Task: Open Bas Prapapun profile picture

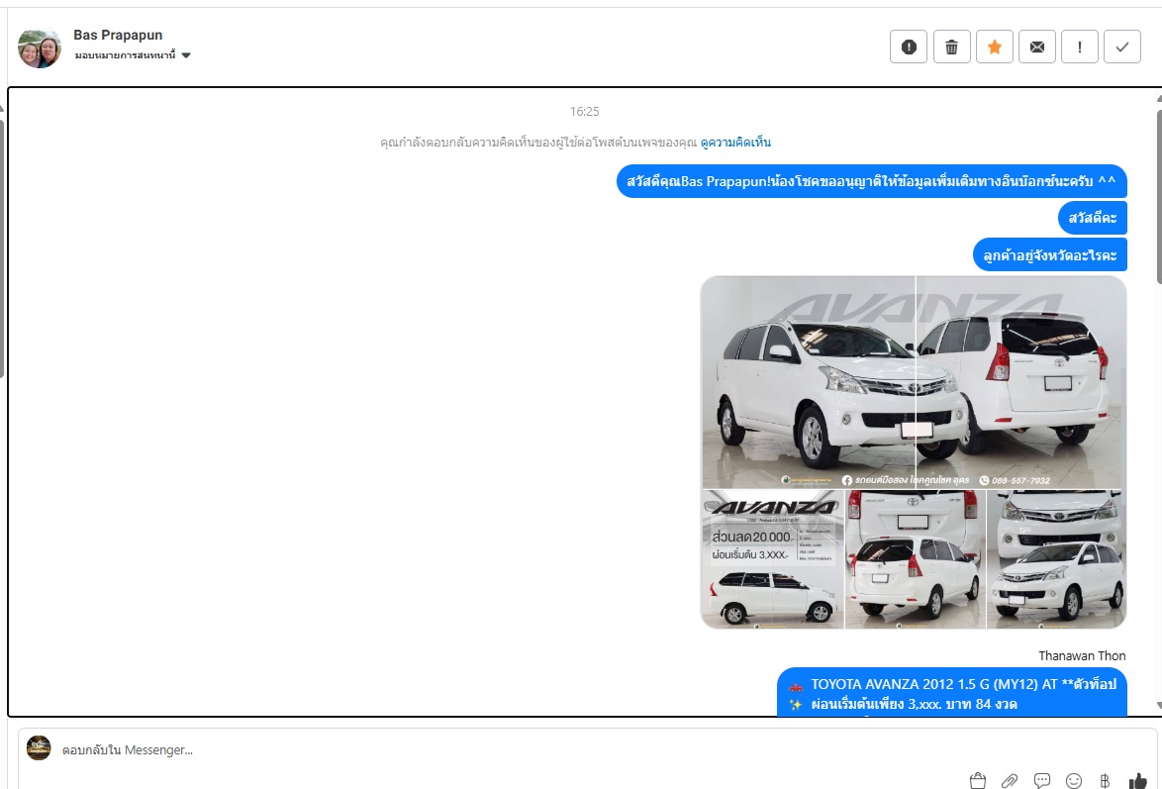Action: click(40, 49)
